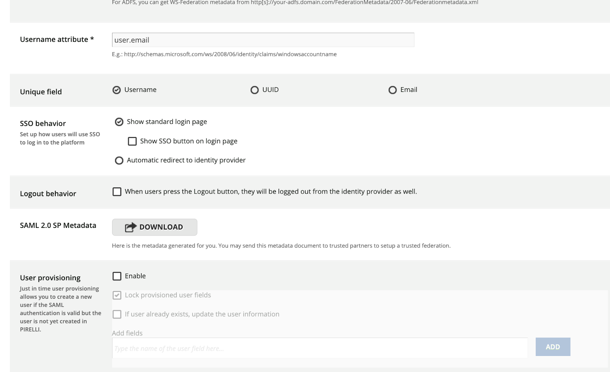Select UUID as the unique field
The image size is (610, 372).
point(254,90)
